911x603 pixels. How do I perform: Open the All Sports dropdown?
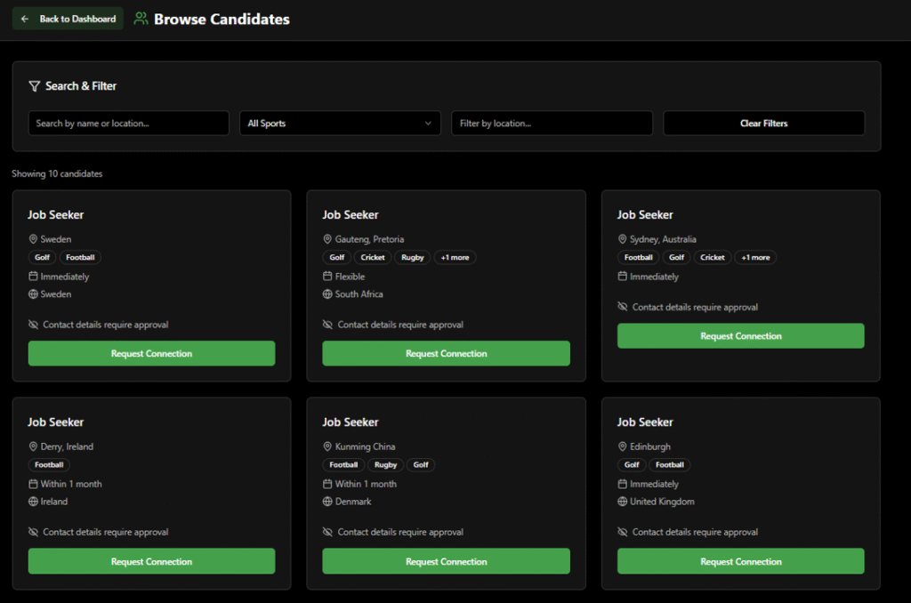340,124
